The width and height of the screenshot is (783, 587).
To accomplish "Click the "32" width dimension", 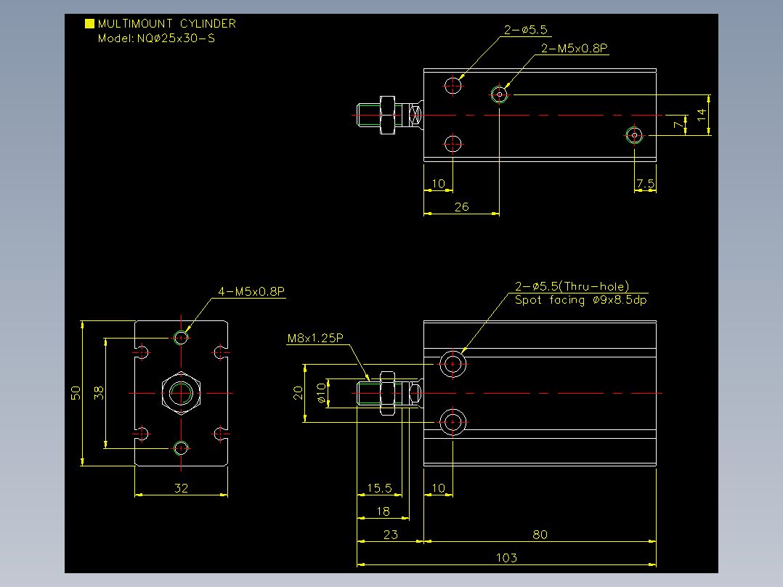I will pos(182,488).
